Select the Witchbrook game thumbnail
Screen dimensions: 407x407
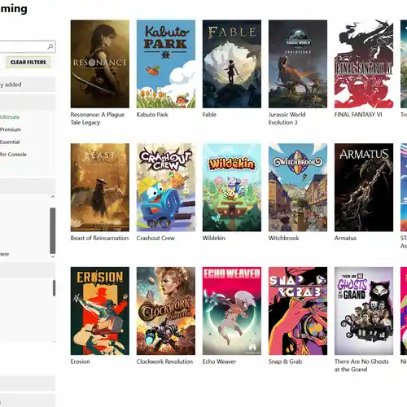[298, 187]
